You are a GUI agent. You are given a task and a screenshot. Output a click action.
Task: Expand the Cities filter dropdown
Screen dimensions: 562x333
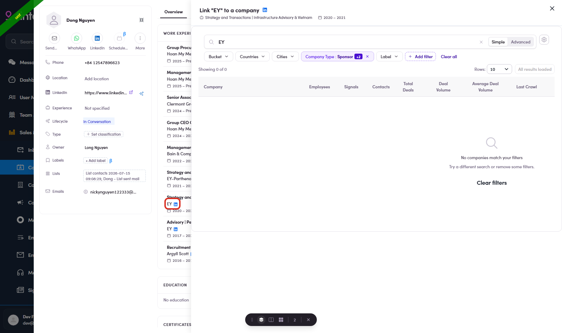coord(285,56)
